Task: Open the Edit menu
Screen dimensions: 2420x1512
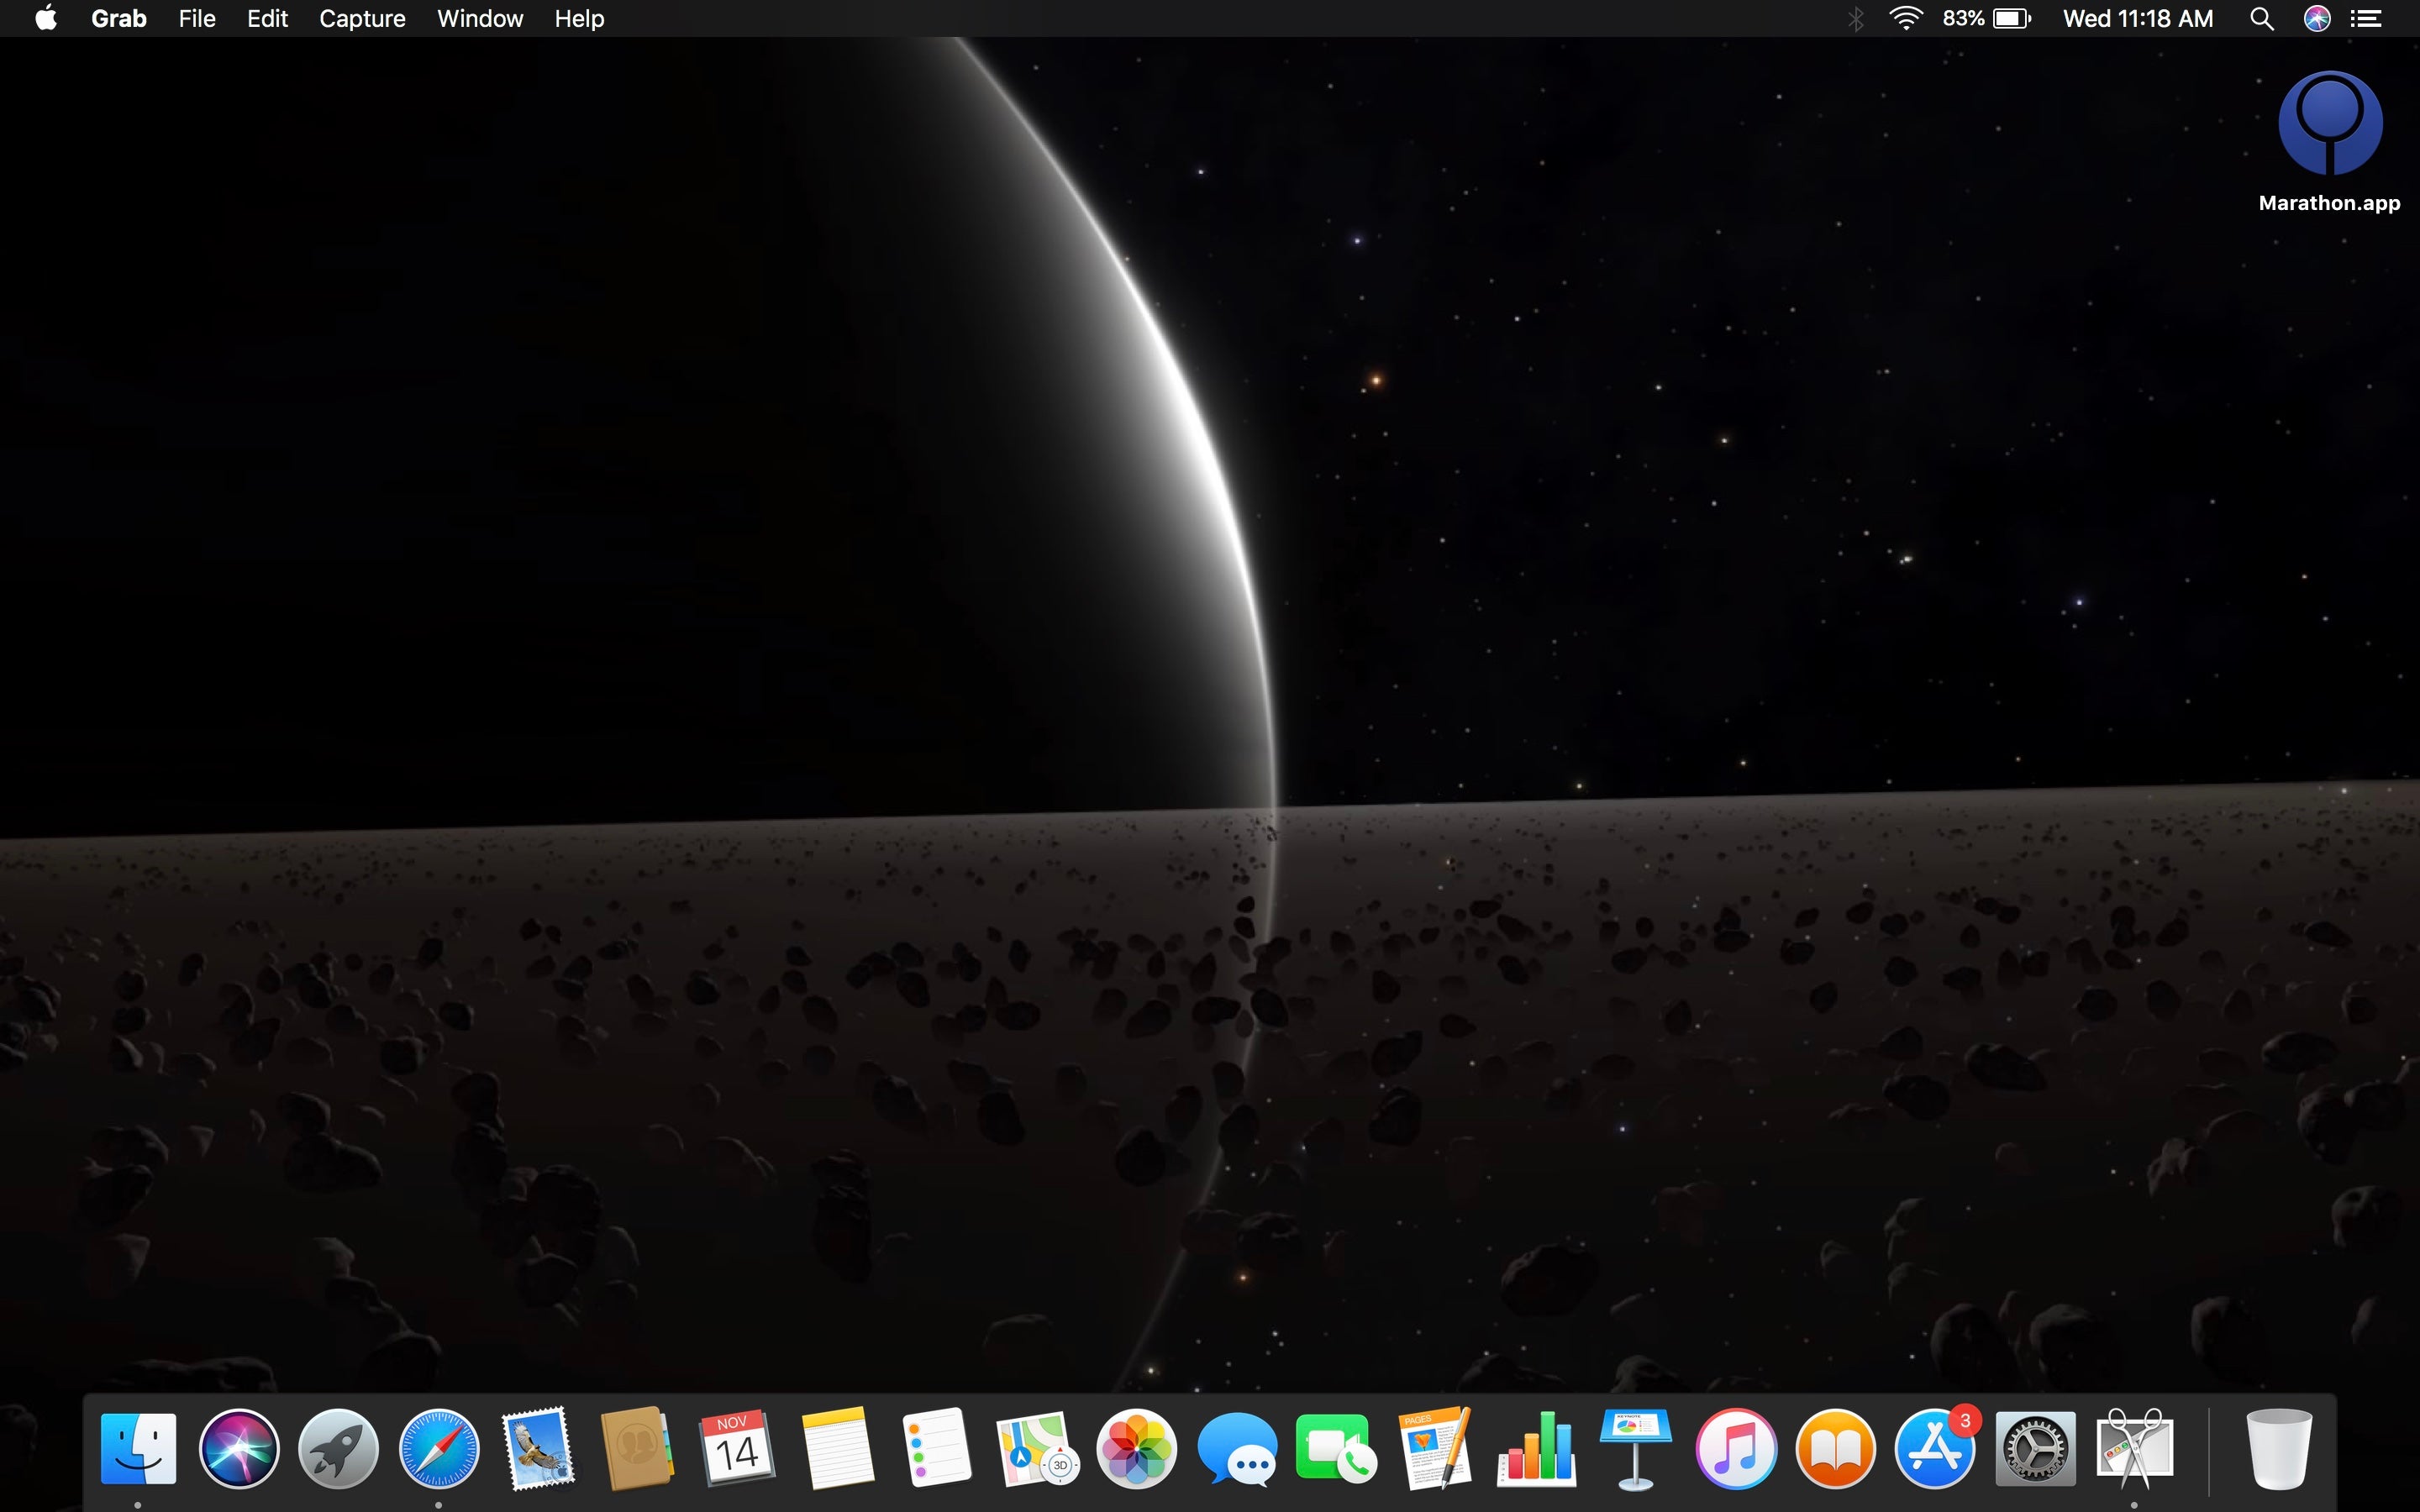Action: 267,18
